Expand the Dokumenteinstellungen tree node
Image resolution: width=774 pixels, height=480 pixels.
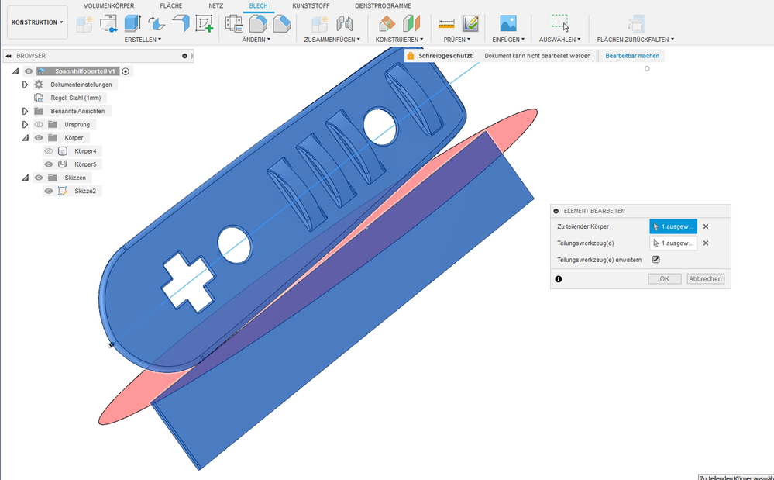[x=25, y=85]
